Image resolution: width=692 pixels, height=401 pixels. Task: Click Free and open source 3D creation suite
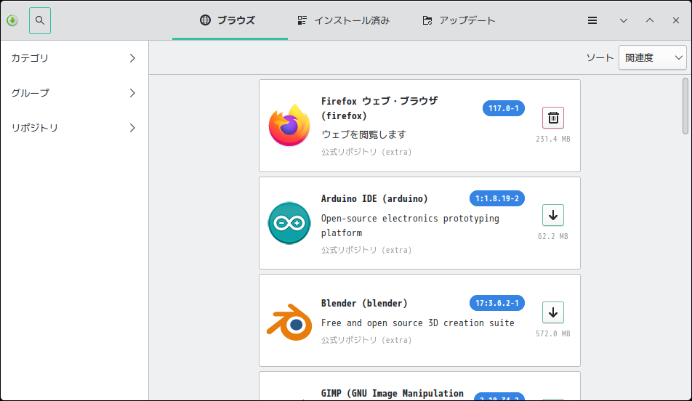[417, 323]
